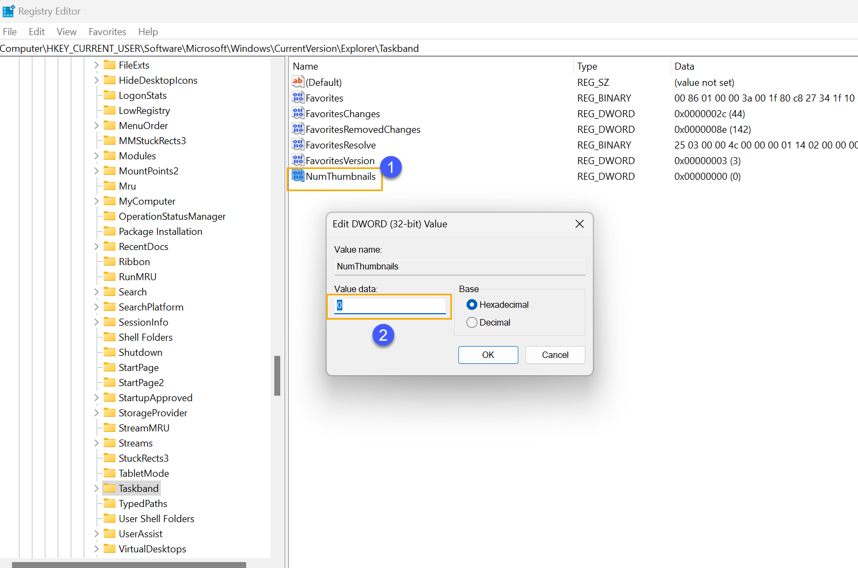Viewport: 858px width, 568px height.
Task: Click the FavoritesResolve binary value icon
Action: 298,145
